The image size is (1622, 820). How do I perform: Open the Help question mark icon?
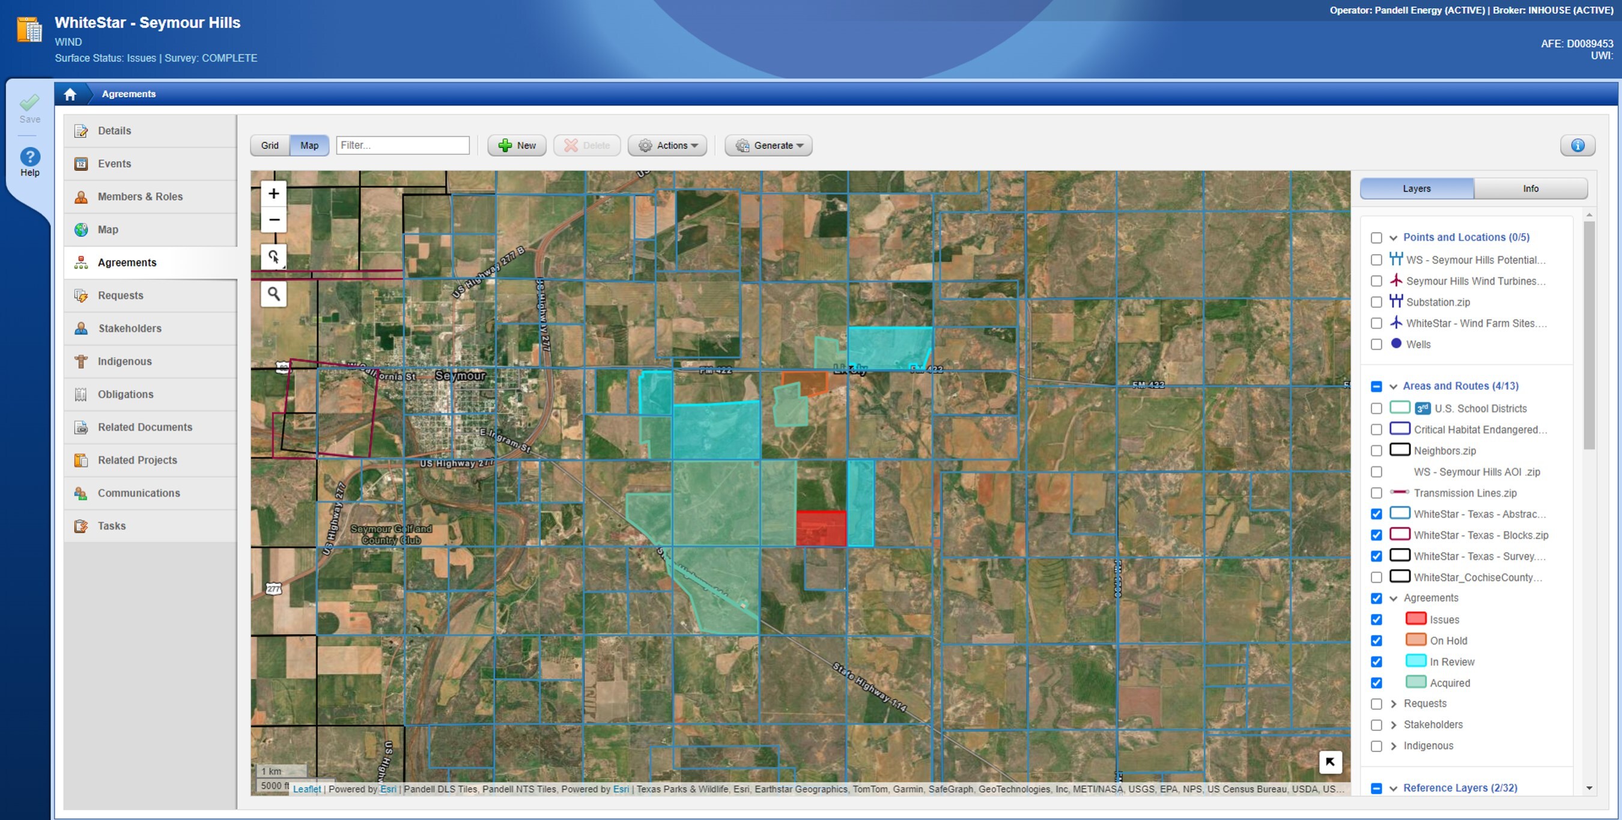click(x=29, y=157)
